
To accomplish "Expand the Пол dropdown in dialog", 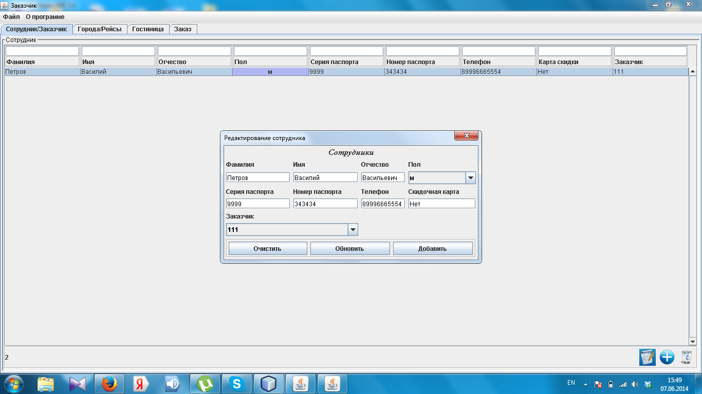I will click(x=470, y=178).
